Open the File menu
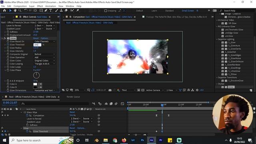Viewport: 256px width, 144px height. pos(3,6)
